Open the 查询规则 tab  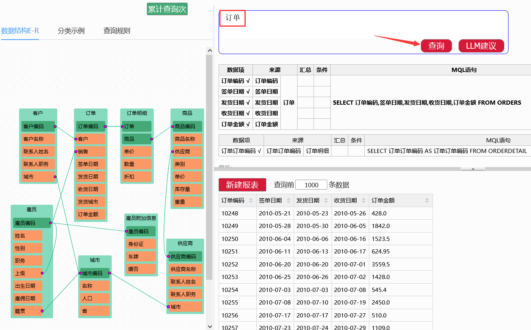(117, 31)
